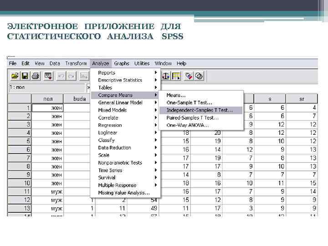The image size is (328, 246).
Task: Open the Window menu
Action: tap(163, 63)
